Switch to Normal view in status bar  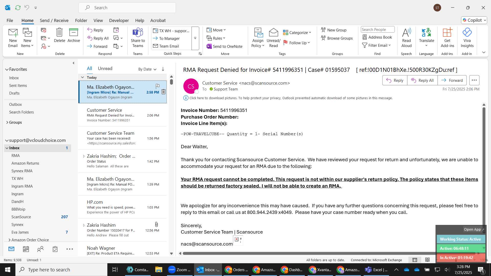tap(415, 260)
